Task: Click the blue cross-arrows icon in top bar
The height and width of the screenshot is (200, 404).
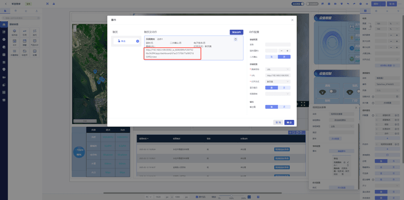Action: pos(47,4)
